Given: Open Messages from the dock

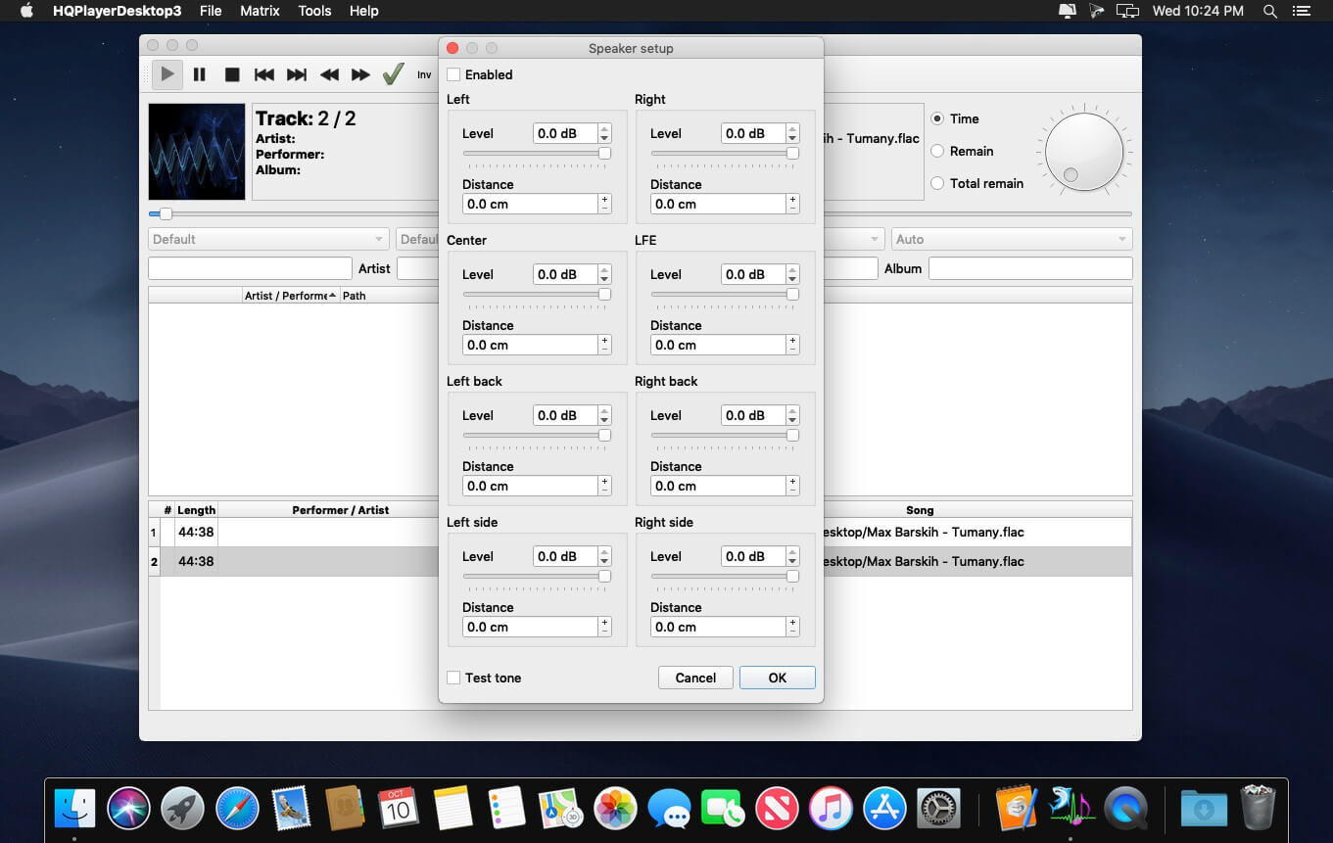Looking at the screenshot, I should (x=670, y=809).
